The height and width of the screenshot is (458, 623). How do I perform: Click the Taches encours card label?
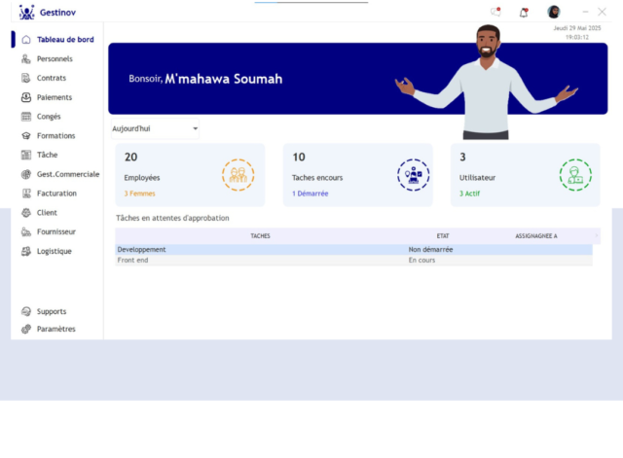pyautogui.click(x=317, y=178)
